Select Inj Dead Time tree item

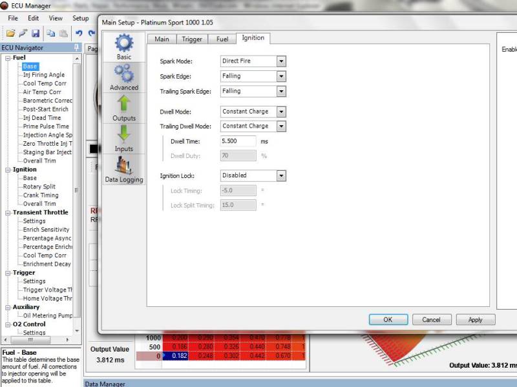[42, 117]
